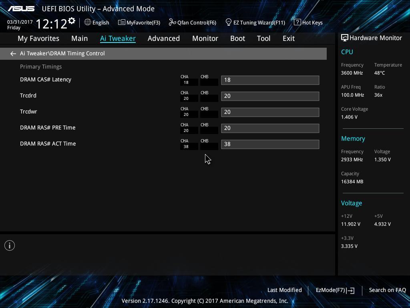Edit the Trcdrd value field

pyautogui.click(x=270, y=96)
